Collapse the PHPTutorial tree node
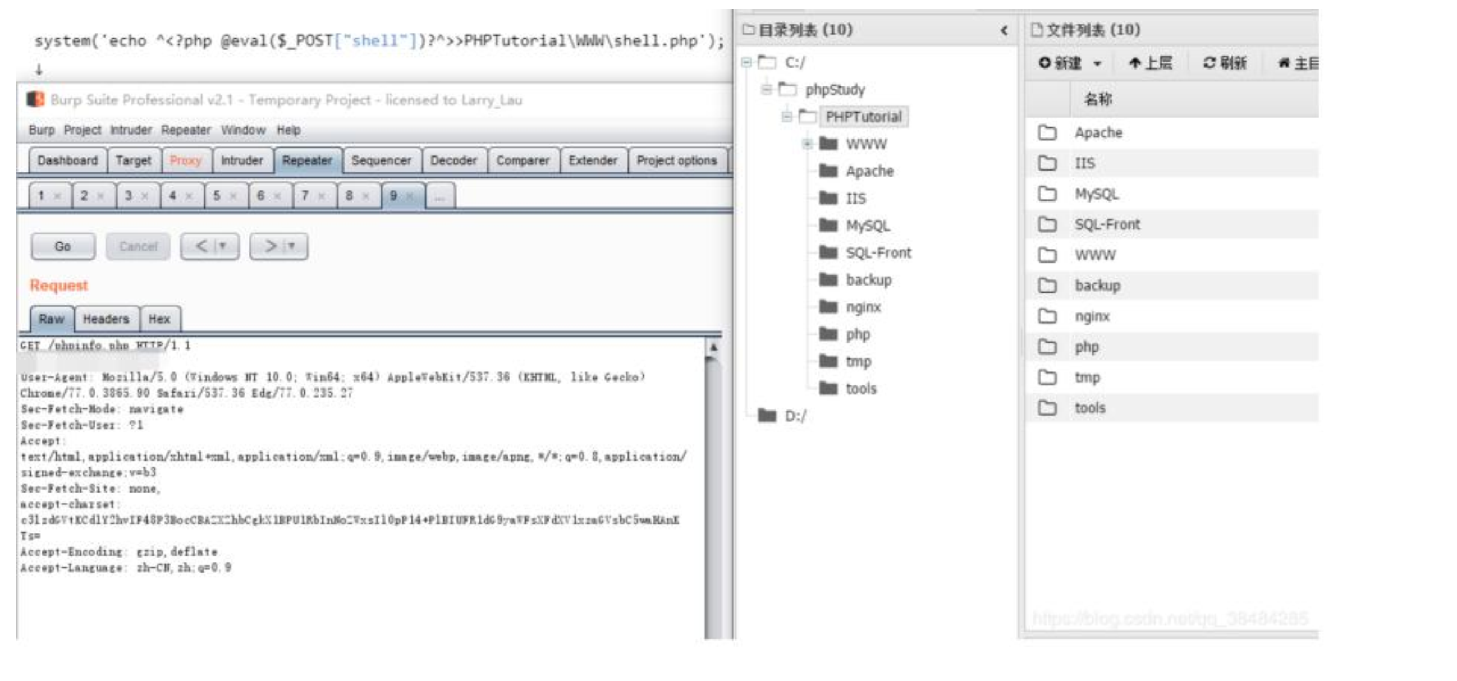 [x=787, y=117]
